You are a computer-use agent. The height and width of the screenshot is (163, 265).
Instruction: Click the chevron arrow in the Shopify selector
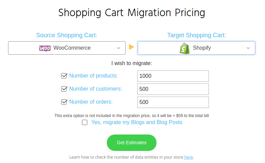tap(248, 48)
